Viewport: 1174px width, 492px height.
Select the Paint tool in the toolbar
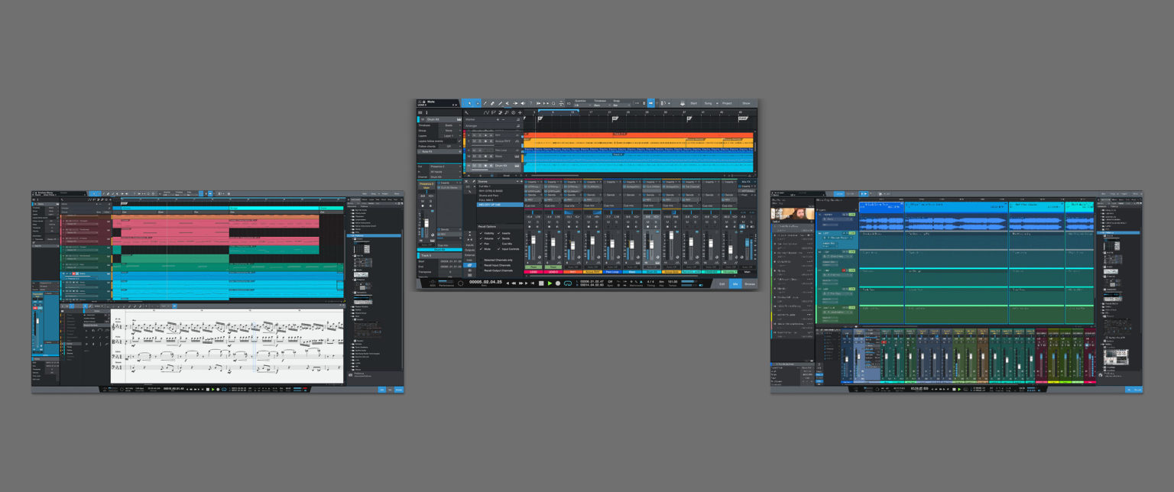(500, 103)
